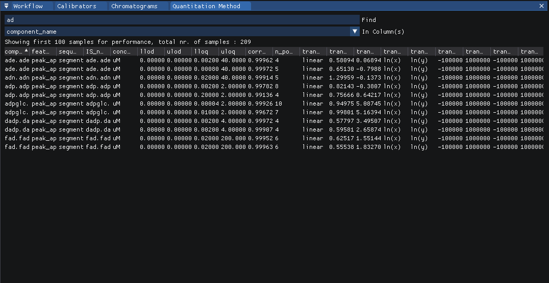Select the value 0.75666
This screenshot has height=283, width=549.
(x=341, y=95)
